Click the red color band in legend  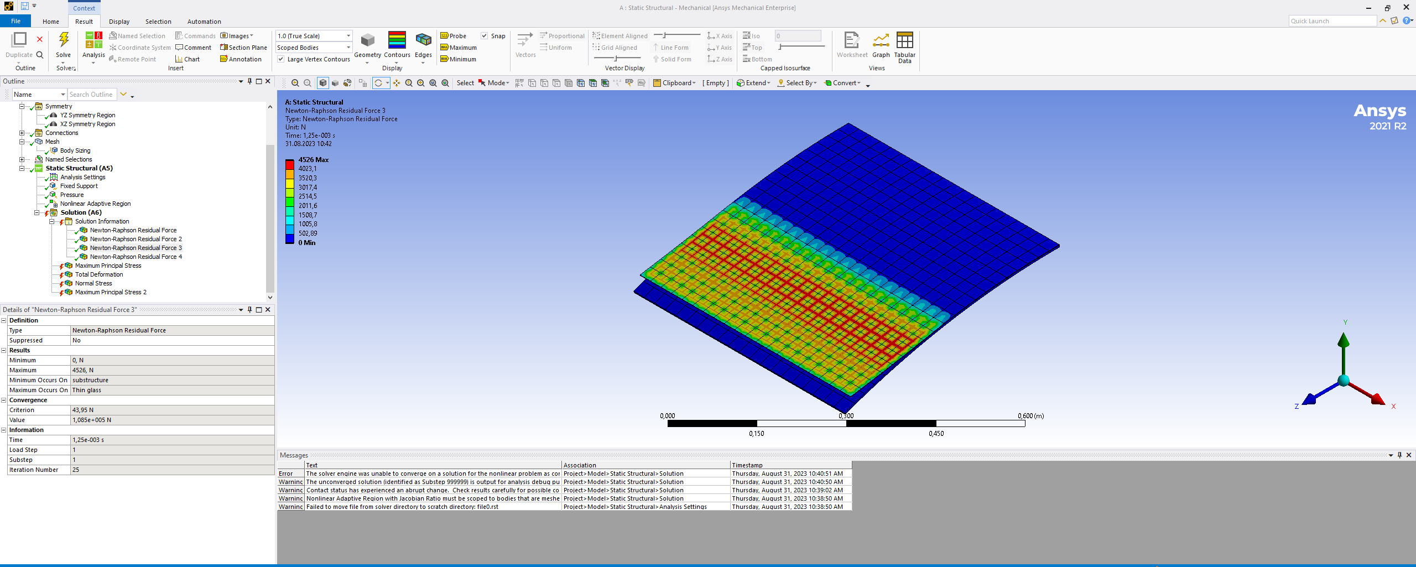click(290, 165)
